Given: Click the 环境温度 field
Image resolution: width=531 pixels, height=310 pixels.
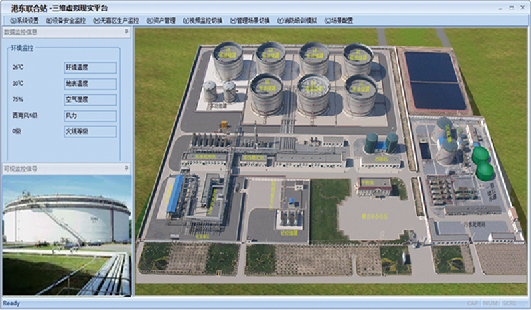Looking at the screenshot, I should click(x=90, y=68).
